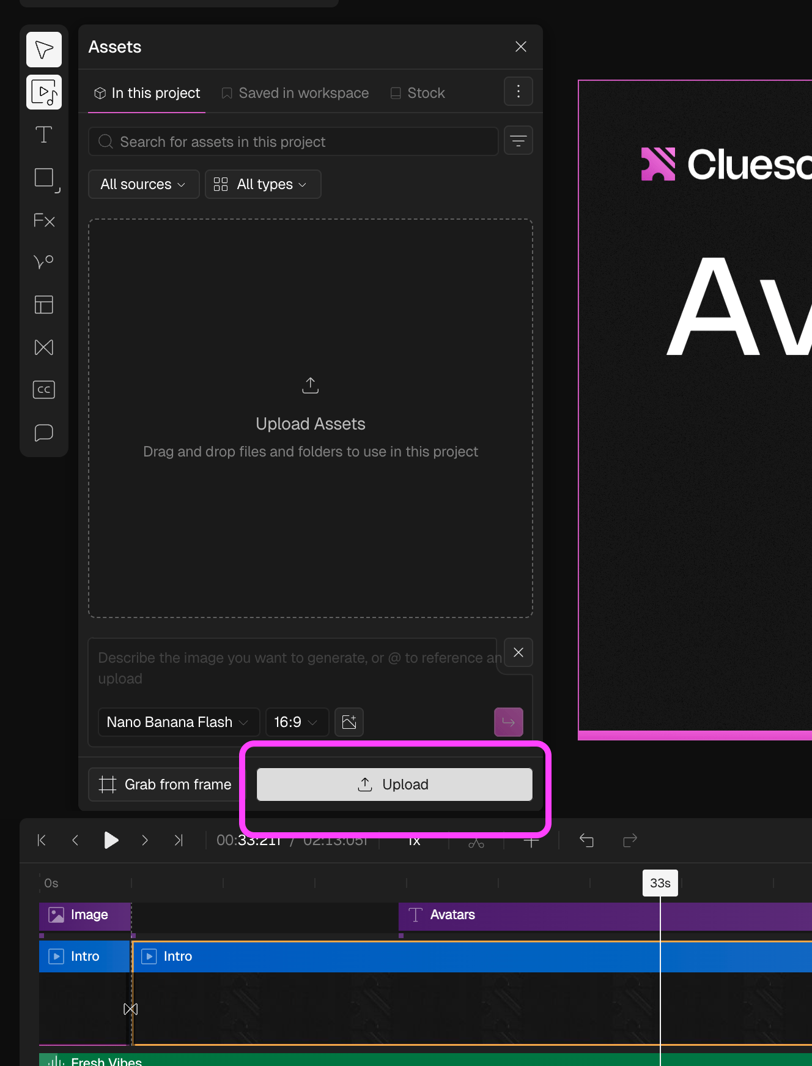Jump to the timeline start
The height and width of the screenshot is (1066, 812).
[x=42, y=840]
